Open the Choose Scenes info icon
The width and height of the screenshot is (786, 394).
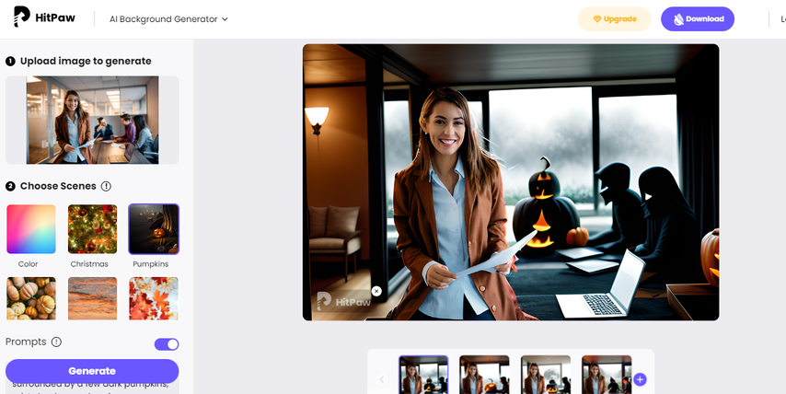click(x=106, y=186)
